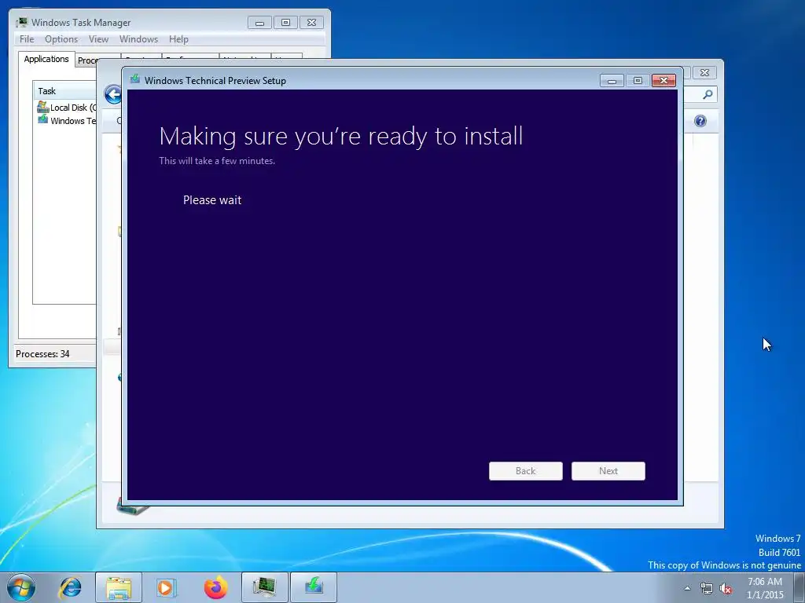Click the Explorer search magnifier icon
This screenshot has height=603, width=805.
click(708, 94)
